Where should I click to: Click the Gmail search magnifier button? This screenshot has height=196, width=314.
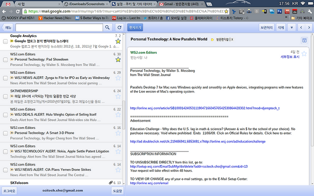(x=107, y=27)
